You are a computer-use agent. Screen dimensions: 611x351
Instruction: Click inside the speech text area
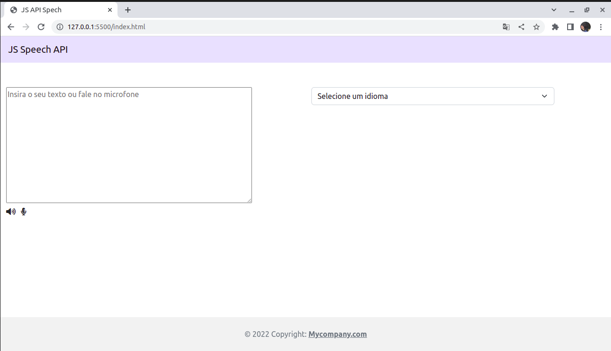(128, 145)
